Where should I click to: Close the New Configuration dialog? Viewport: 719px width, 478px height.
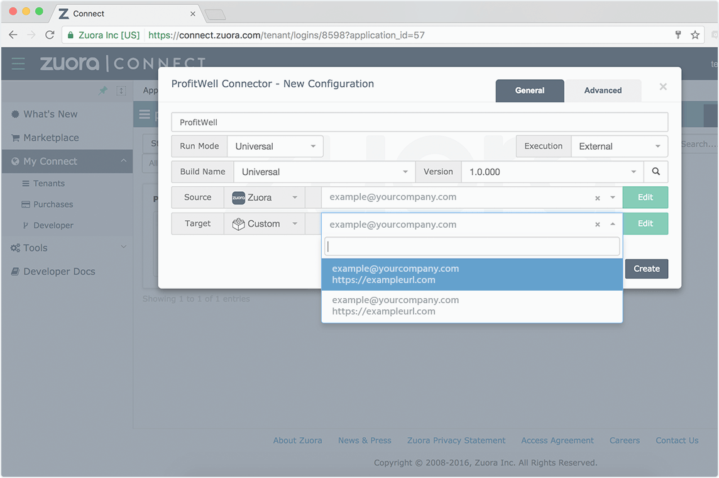[663, 87]
